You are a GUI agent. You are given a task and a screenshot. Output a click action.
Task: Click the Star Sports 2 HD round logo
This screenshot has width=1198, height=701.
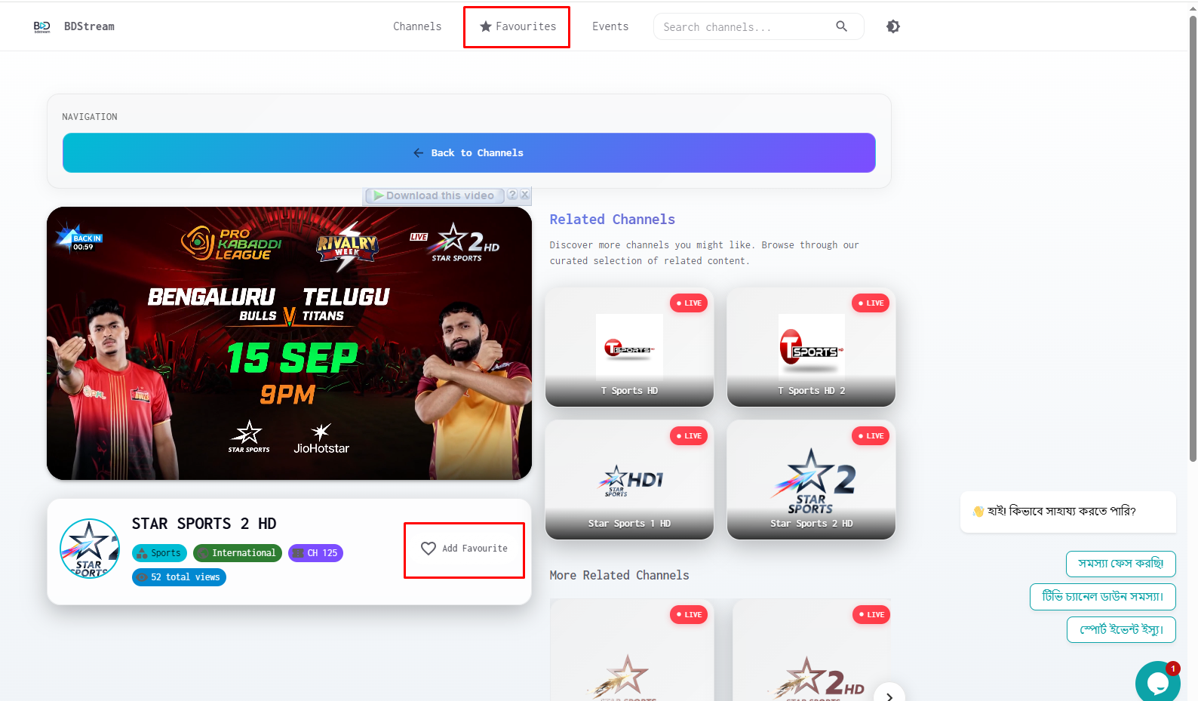(90, 549)
